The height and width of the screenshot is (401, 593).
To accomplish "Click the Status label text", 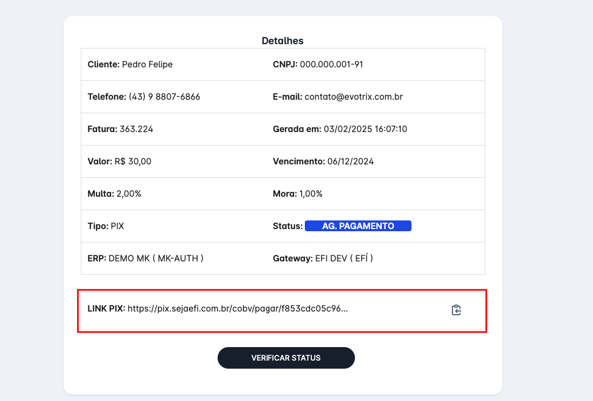I will 288,226.
